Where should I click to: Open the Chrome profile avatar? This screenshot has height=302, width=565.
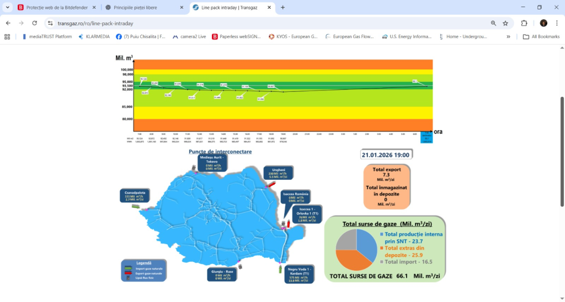coord(543,23)
